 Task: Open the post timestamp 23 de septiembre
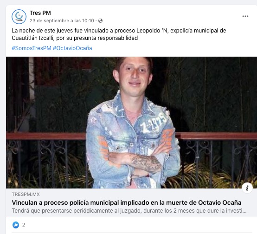coord(62,21)
